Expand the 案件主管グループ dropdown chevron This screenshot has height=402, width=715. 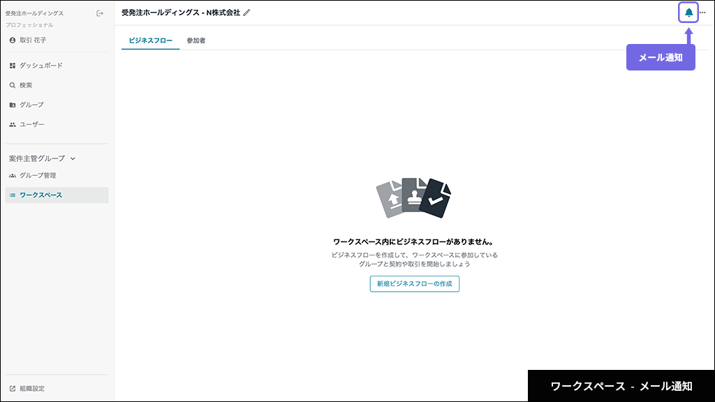coord(73,158)
